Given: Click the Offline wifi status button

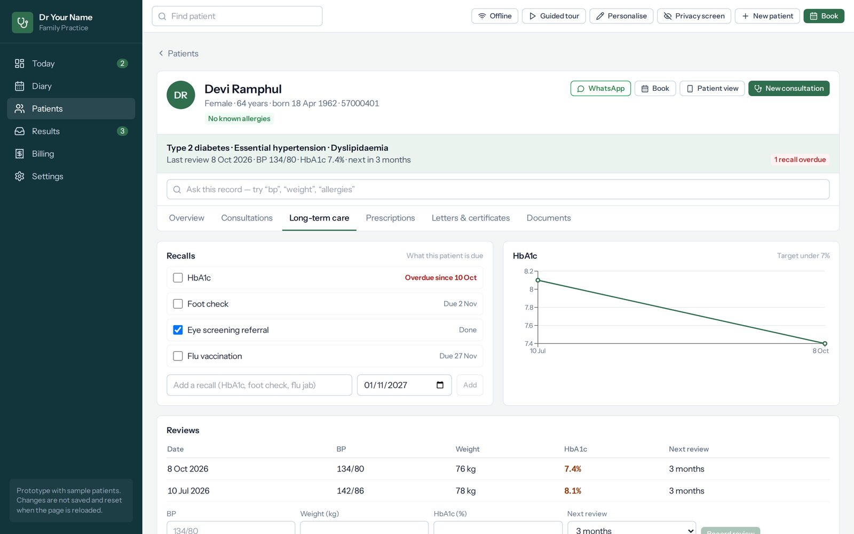Looking at the screenshot, I should [495, 16].
